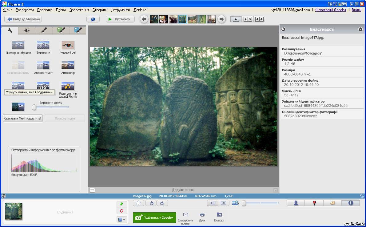This screenshot has width=366, height=227.
Task: Apply Автоколір to the photo
Action: [68, 68]
